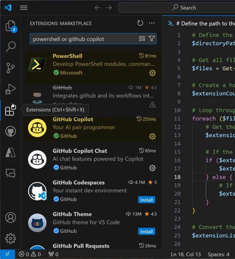Open Run and Debug view
This screenshot has width=235, height=259.
pyautogui.click(x=11, y=89)
